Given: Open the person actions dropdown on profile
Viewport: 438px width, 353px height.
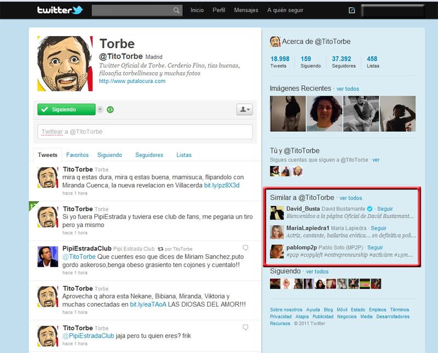Looking at the screenshot, I should pos(245,110).
